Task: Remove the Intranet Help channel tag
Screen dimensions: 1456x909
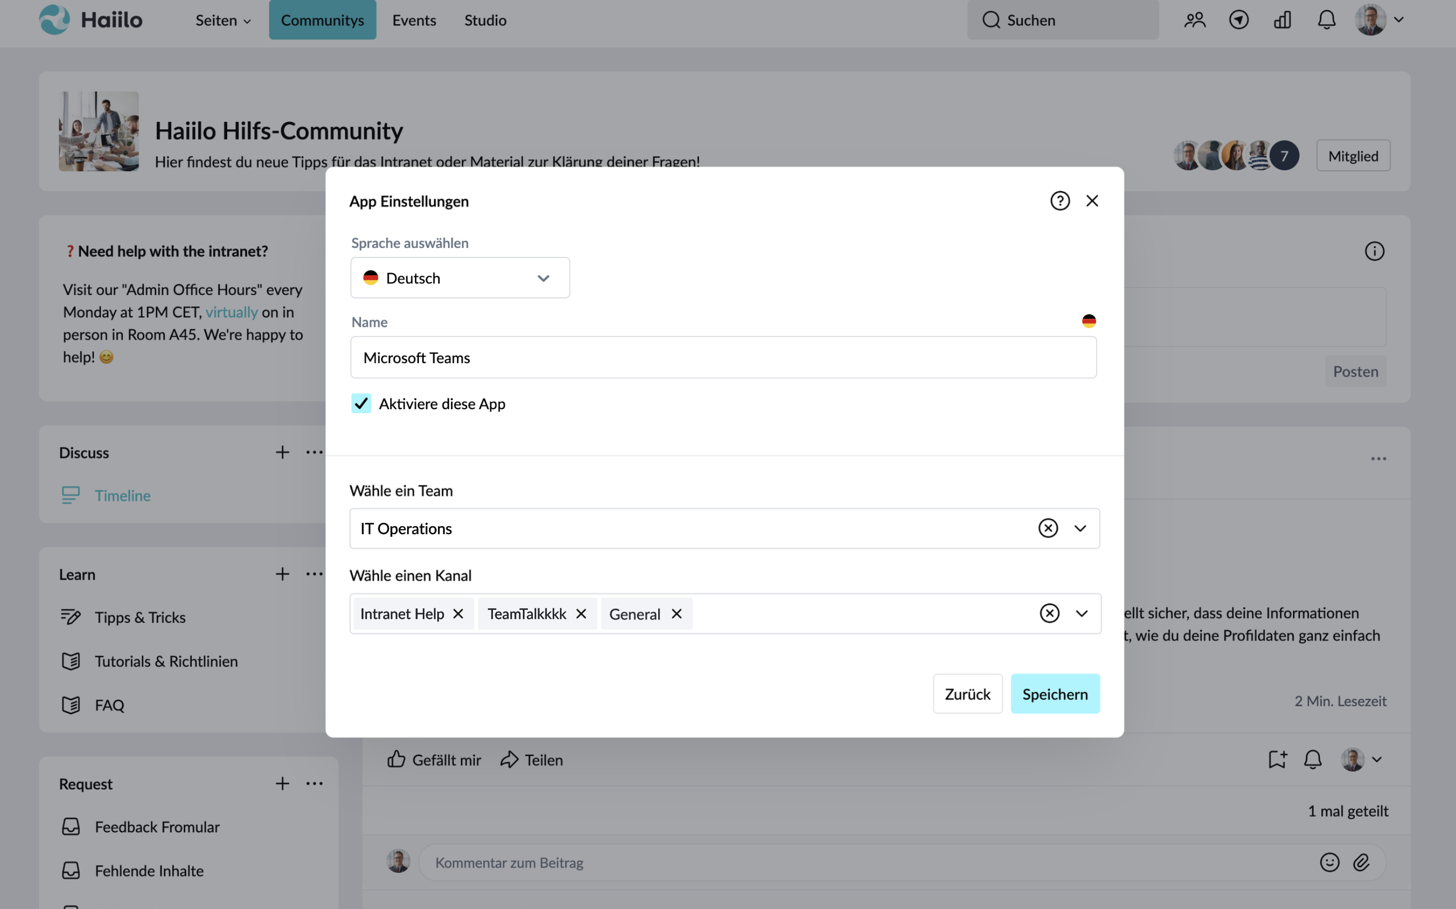Action: 458,614
